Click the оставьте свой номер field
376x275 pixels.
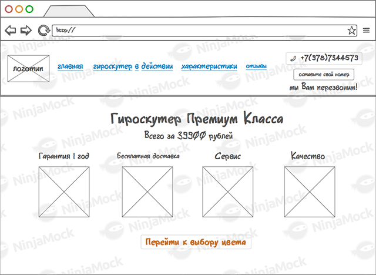pos(324,75)
